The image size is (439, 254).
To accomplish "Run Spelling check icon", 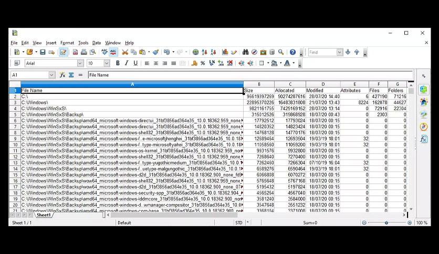I will click(x=104, y=52).
